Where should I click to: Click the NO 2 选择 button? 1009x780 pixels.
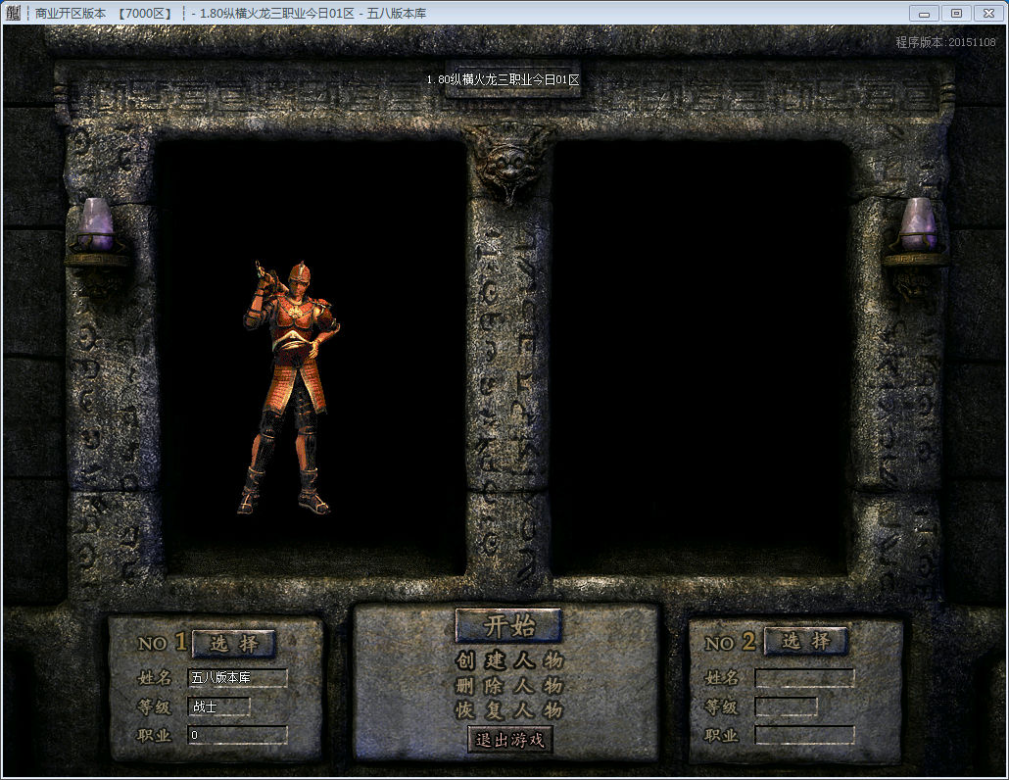pyautogui.click(x=805, y=641)
